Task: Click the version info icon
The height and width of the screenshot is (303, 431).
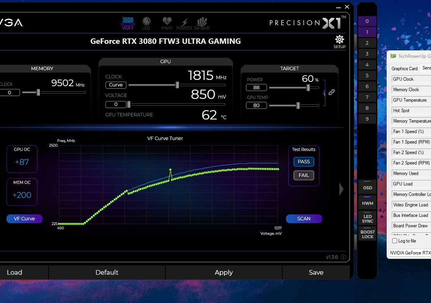Action: point(343,257)
